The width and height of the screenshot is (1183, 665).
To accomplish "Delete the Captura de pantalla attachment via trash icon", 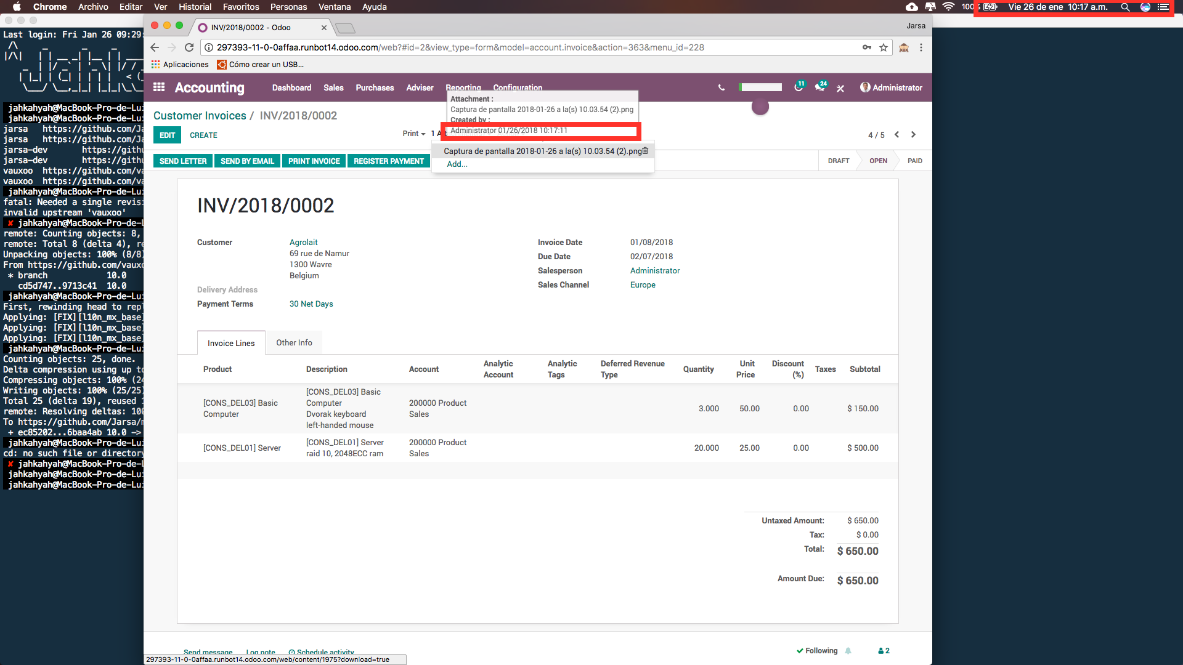I will pyautogui.click(x=645, y=151).
